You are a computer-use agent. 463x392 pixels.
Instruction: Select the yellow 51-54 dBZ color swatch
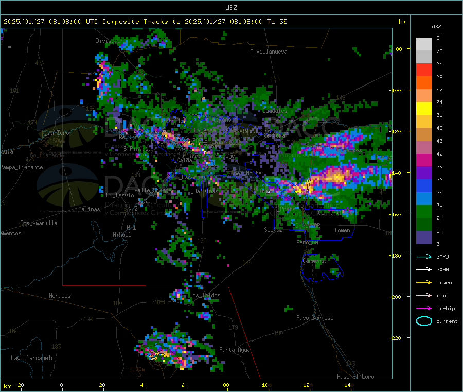point(424,109)
